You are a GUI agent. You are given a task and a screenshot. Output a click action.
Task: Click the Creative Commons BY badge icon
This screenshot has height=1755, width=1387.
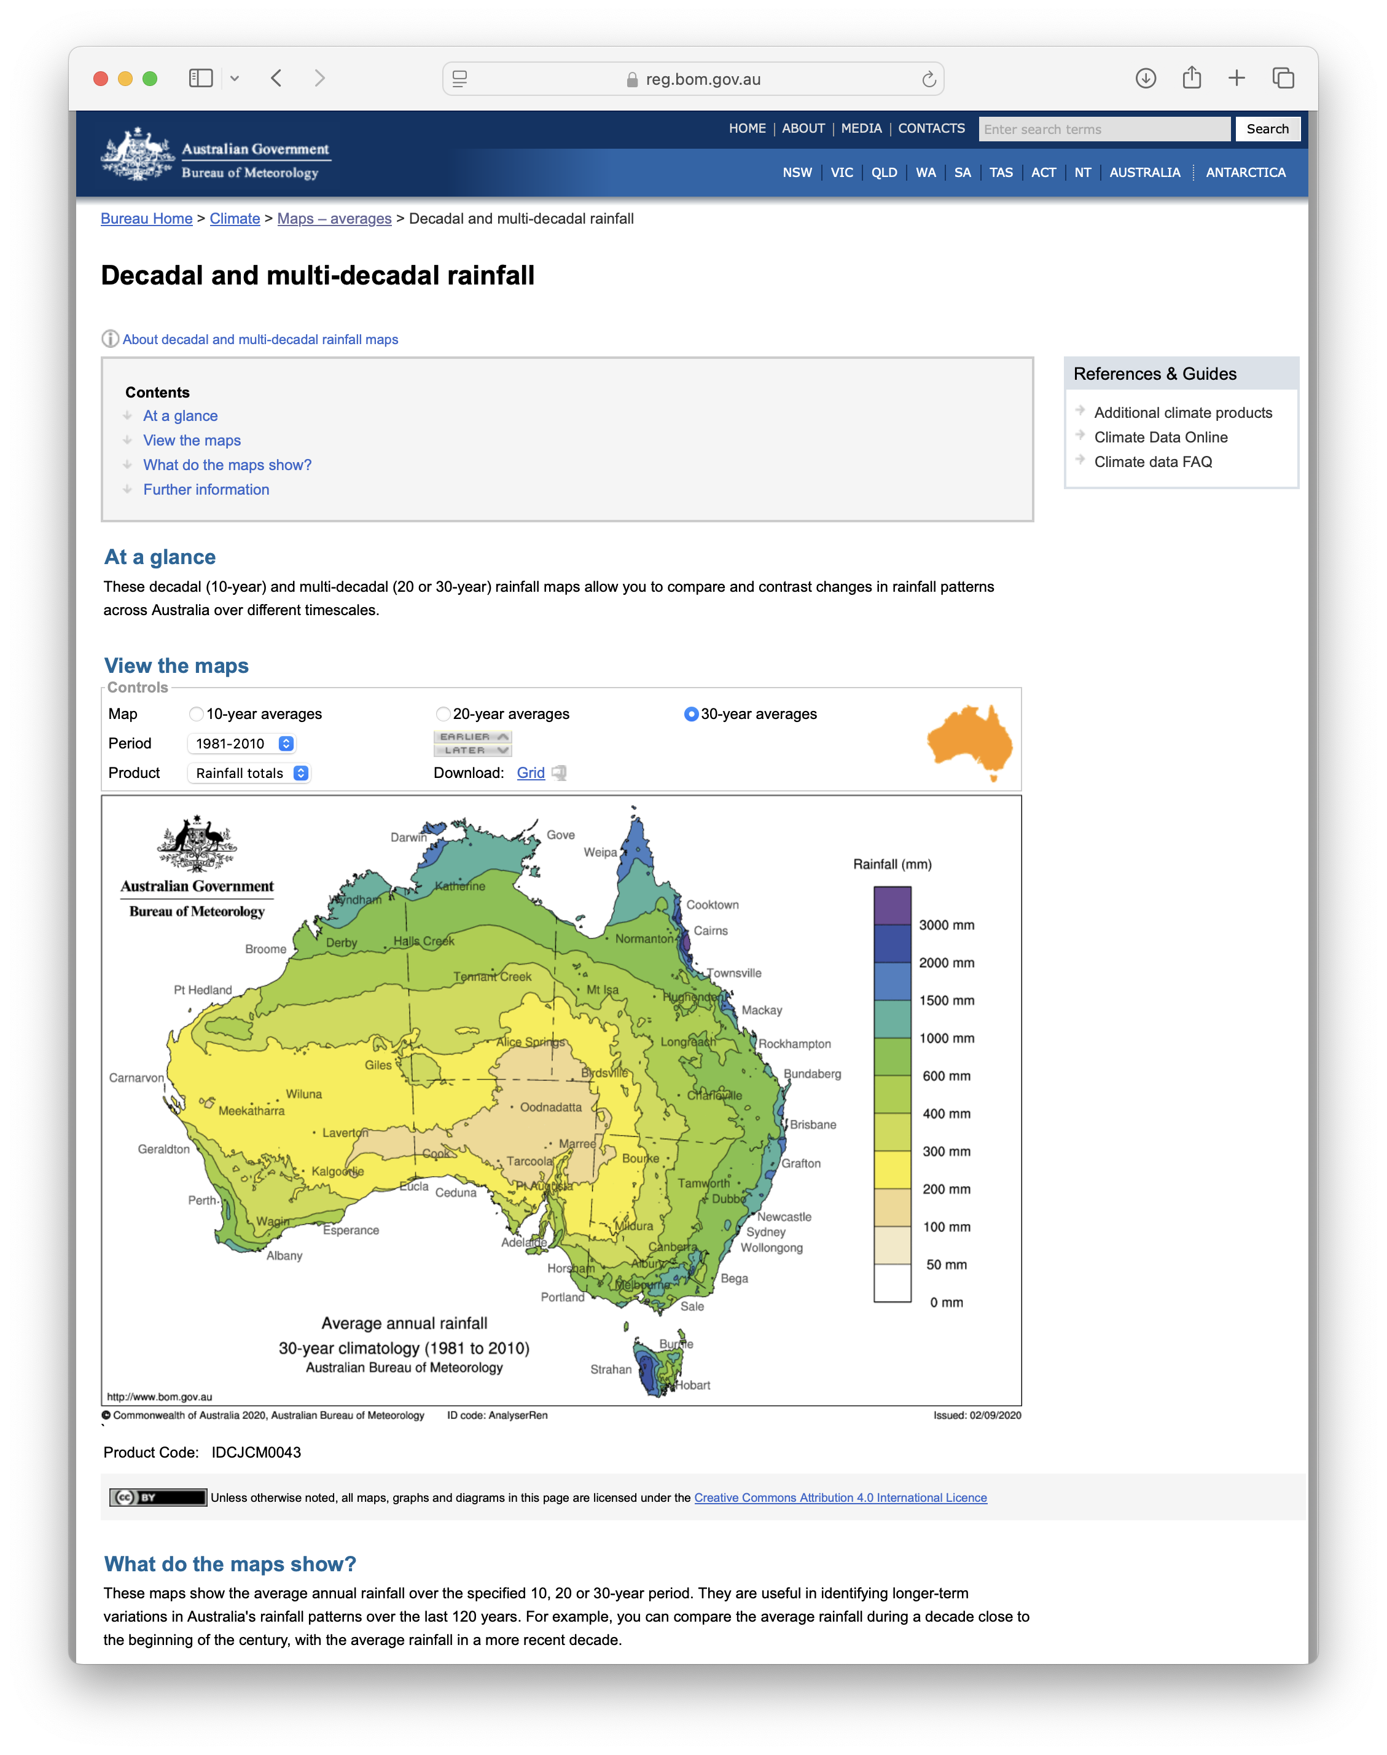point(157,1498)
